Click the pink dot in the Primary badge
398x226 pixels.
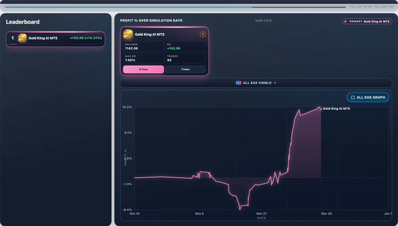click(x=346, y=22)
